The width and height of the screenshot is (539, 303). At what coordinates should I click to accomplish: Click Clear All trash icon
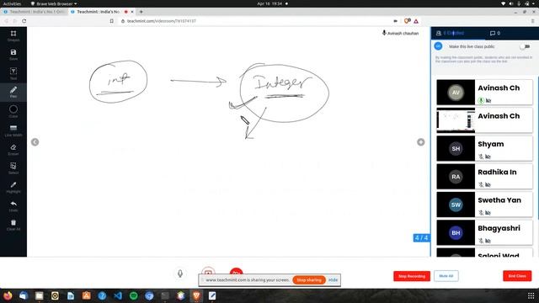13,225
